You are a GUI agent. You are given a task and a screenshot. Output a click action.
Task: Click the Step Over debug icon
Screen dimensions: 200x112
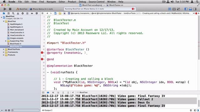coord(58,92)
